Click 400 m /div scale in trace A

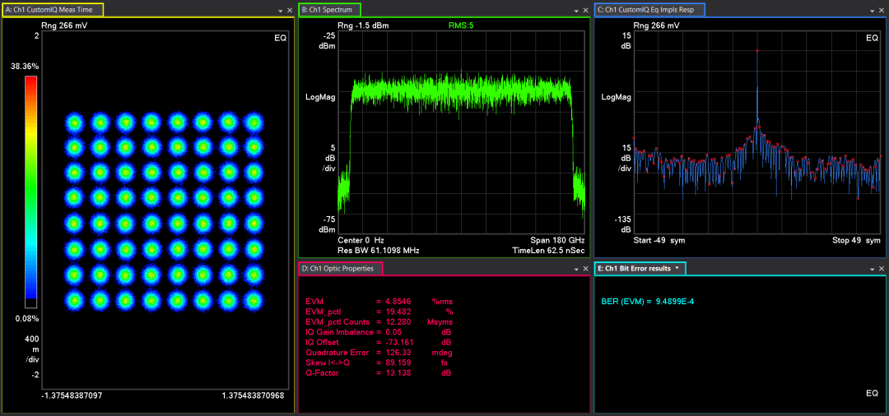click(31, 349)
